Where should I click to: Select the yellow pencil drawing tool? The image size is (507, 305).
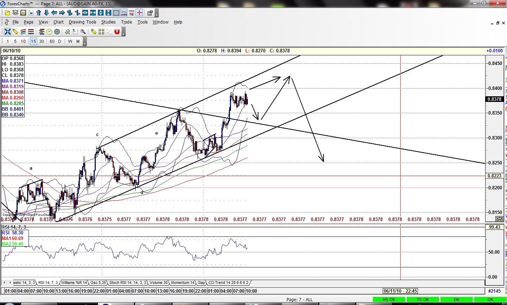click(14, 32)
